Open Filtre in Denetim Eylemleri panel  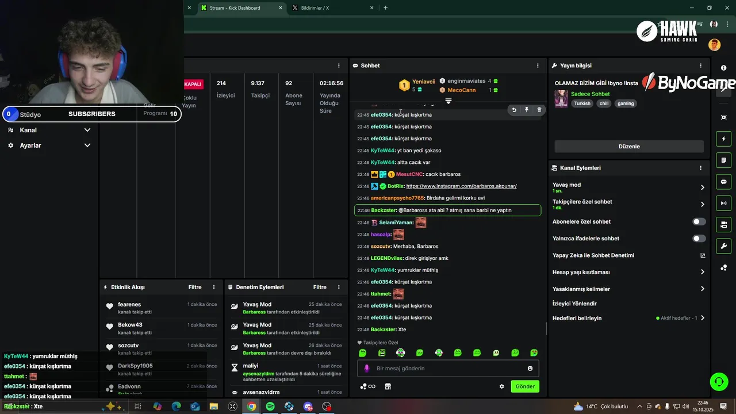[320, 287]
